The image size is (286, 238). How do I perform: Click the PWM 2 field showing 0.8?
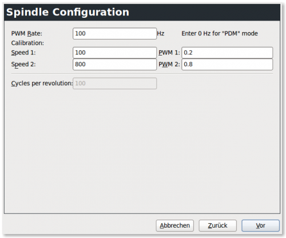(x=227, y=64)
